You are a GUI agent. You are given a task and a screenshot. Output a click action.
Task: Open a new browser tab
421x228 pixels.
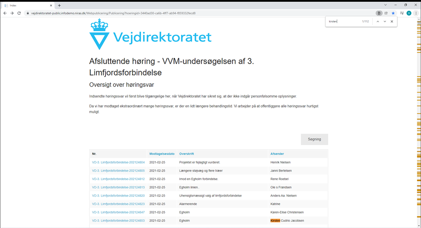59,5
